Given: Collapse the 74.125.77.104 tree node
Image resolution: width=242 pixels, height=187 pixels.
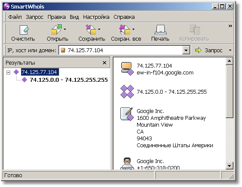Looking at the screenshot, I should pyautogui.click(x=8, y=72).
